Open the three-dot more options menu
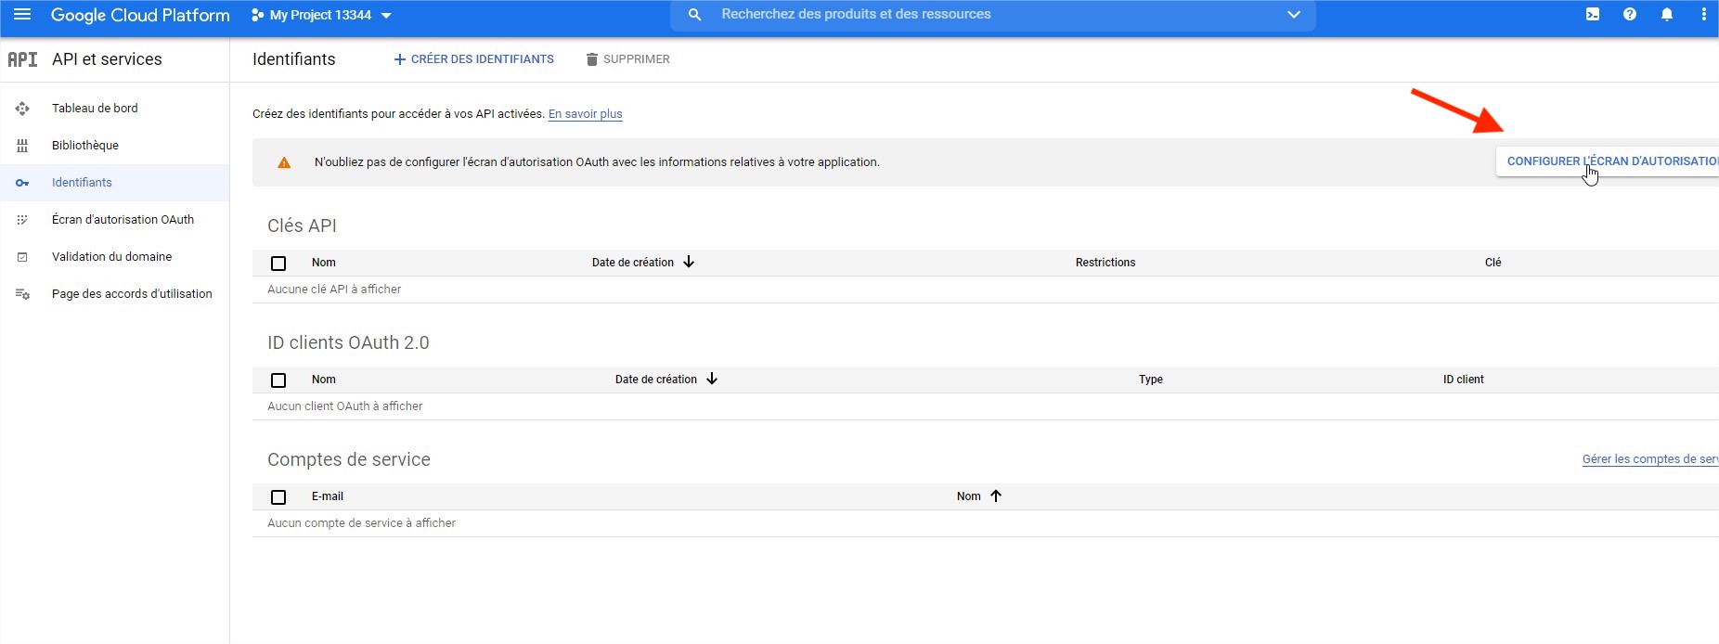This screenshot has width=1719, height=644. pyautogui.click(x=1703, y=15)
